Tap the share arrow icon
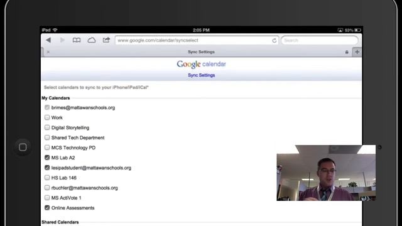402x226 pixels. [106, 40]
